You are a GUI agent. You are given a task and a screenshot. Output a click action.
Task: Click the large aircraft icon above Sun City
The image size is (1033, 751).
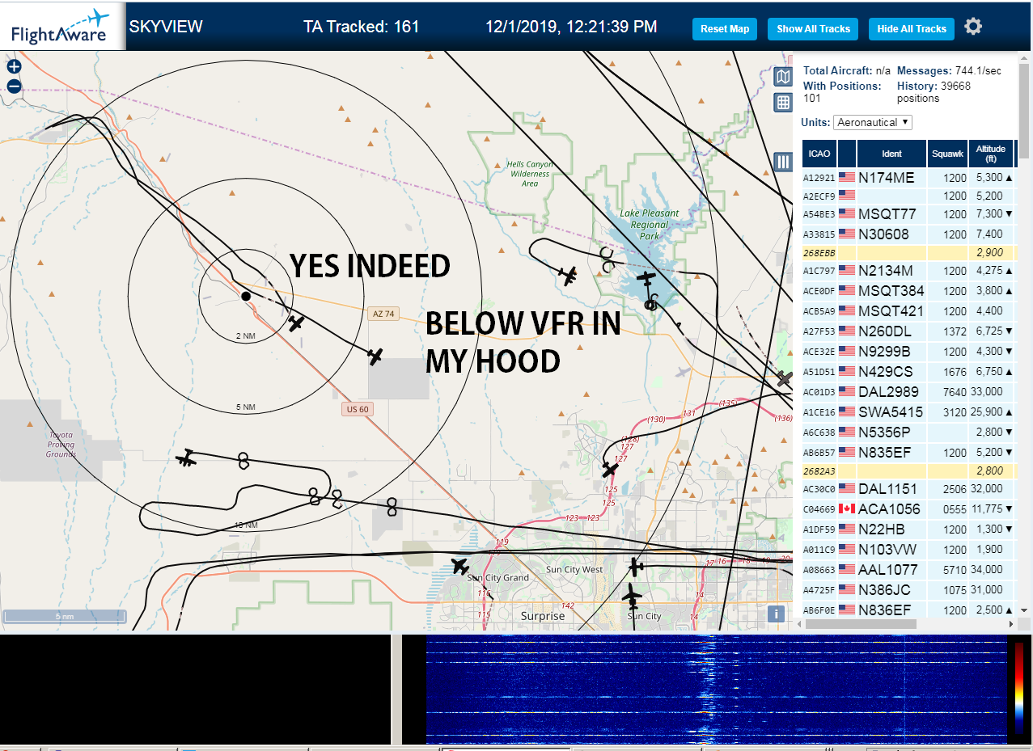click(x=633, y=596)
